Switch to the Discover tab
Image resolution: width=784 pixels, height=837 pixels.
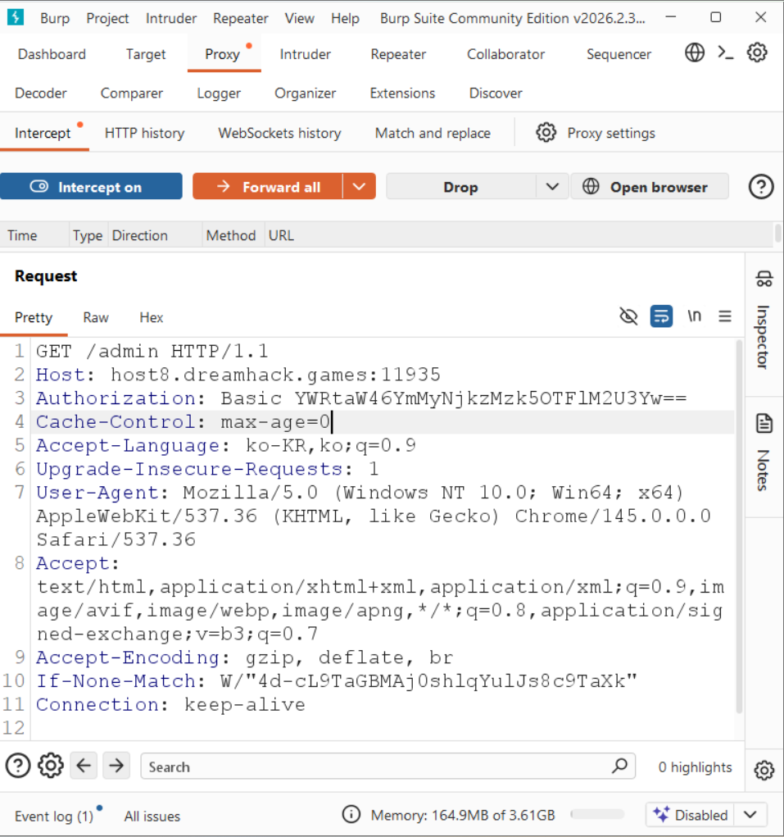click(x=496, y=93)
